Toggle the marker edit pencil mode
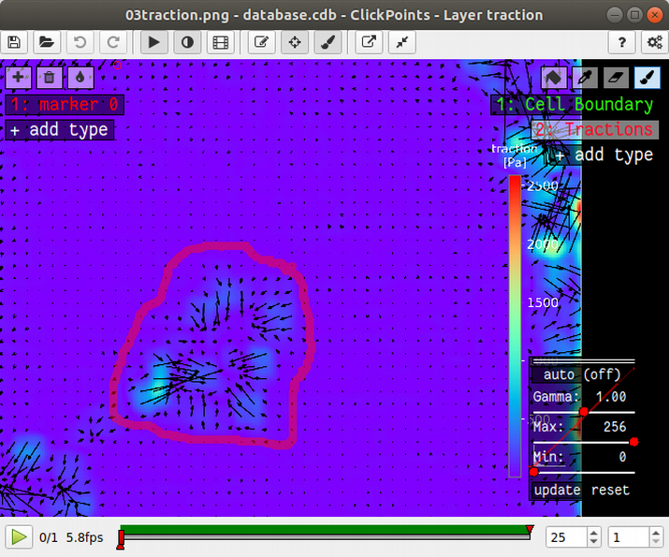Viewport: 669px width, 557px height. (x=261, y=42)
